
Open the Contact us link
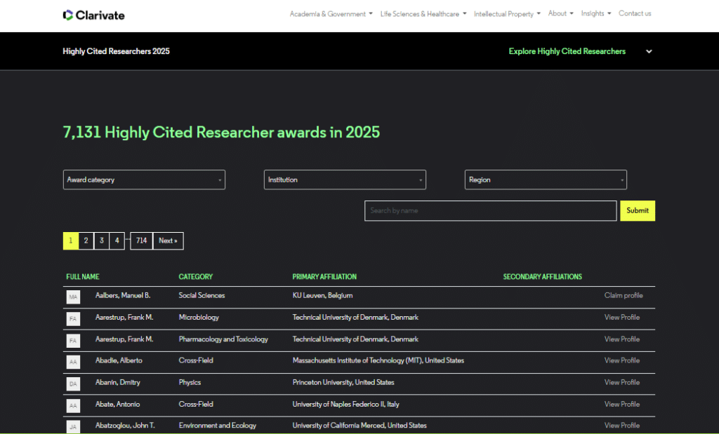click(x=635, y=14)
